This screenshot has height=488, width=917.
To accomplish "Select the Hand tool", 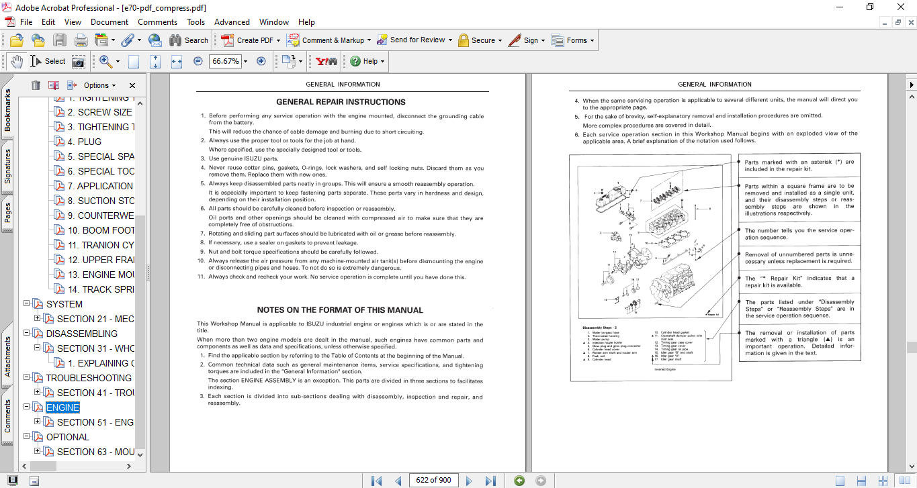I will coord(16,61).
